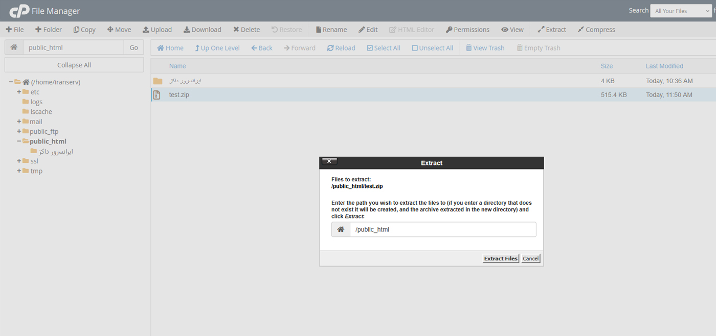This screenshot has height=336, width=716.
Task: Click the cPanel logo icon
Action: (x=19, y=11)
